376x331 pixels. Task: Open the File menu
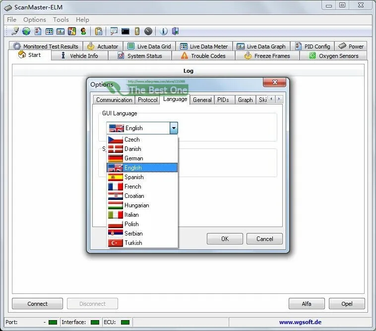click(11, 20)
